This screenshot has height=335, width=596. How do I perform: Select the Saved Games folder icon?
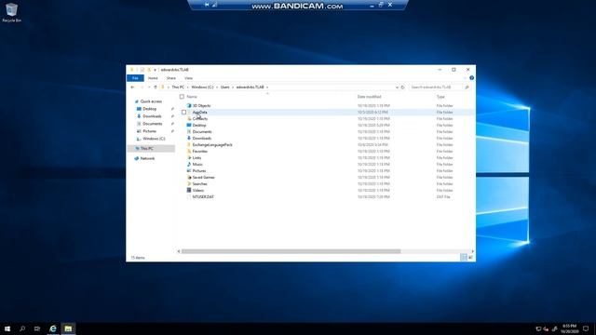click(x=189, y=178)
